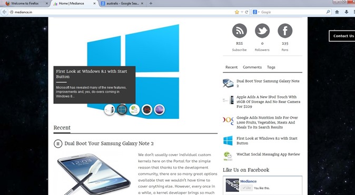Open the Windows logo sidebar thumbnail
The width and height of the screenshot is (355, 195).
click(228, 140)
